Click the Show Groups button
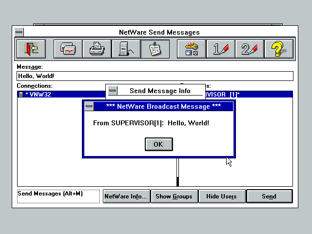Screen dimensions: 312x234 tap(175, 196)
